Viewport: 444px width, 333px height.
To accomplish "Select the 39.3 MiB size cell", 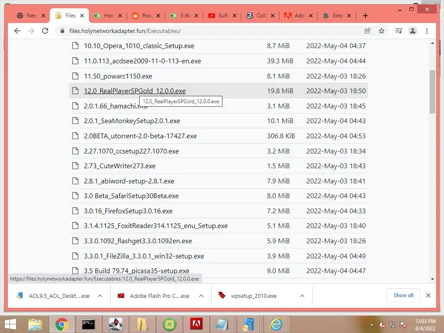I will click(280, 61).
